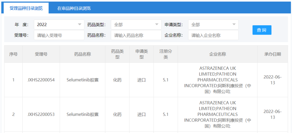Select Selumetinib胶囊 in the first row
The height and width of the screenshot is (133, 293).
point(82,80)
